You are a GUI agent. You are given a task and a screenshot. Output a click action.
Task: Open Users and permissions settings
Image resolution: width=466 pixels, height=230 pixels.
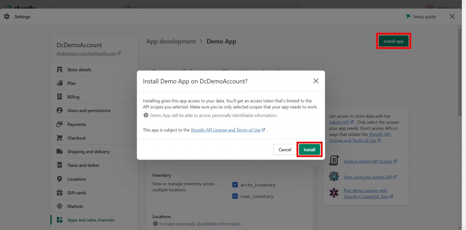pos(89,111)
